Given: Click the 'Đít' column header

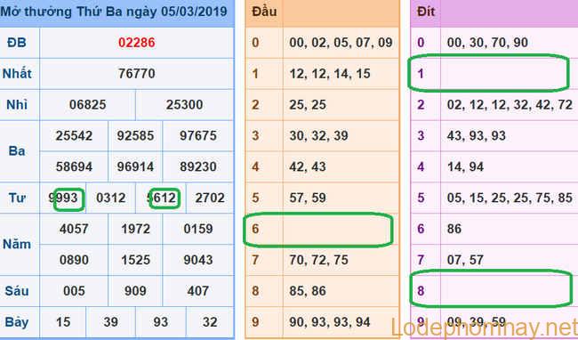Looking at the screenshot, I should click(x=426, y=12).
